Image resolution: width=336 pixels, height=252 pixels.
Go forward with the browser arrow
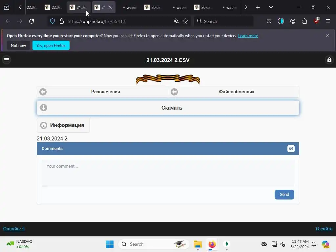(20, 21)
